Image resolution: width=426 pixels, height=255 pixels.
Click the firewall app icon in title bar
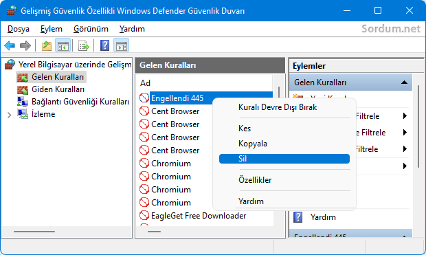(12, 10)
